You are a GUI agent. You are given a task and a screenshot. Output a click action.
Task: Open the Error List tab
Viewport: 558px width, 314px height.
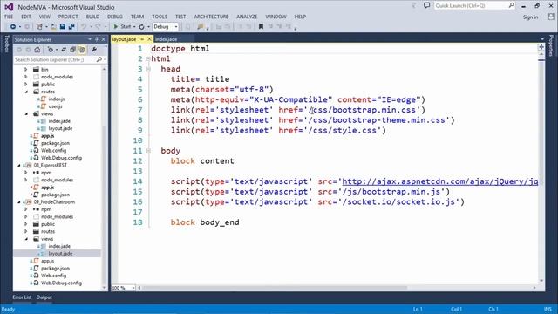(22, 297)
